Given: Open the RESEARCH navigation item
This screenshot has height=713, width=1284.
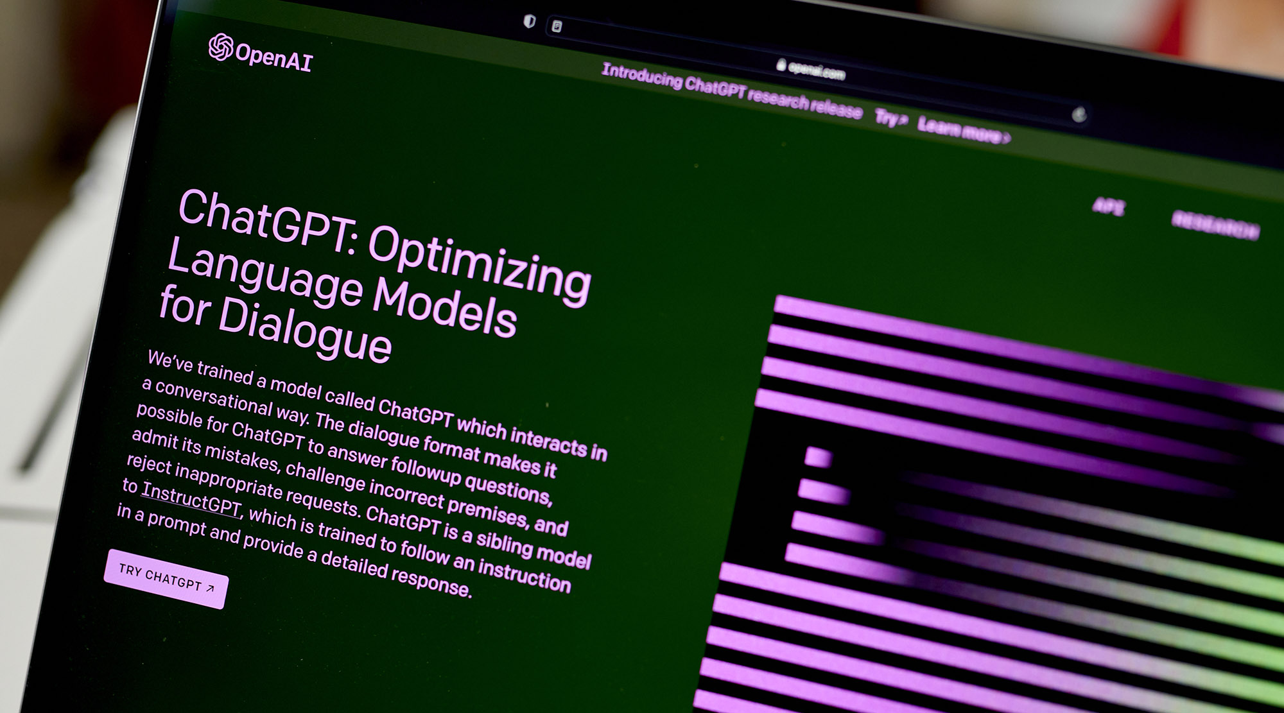Looking at the screenshot, I should 1215,225.
